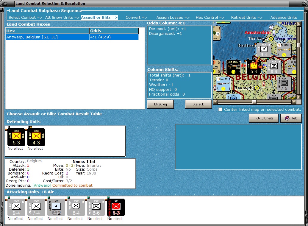
Task: Select defending Belgian II Inf 4-3 counter
Action: (36, 137)
